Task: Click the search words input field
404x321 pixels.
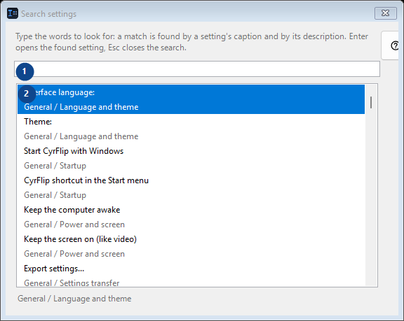Action: click(197, 69)
